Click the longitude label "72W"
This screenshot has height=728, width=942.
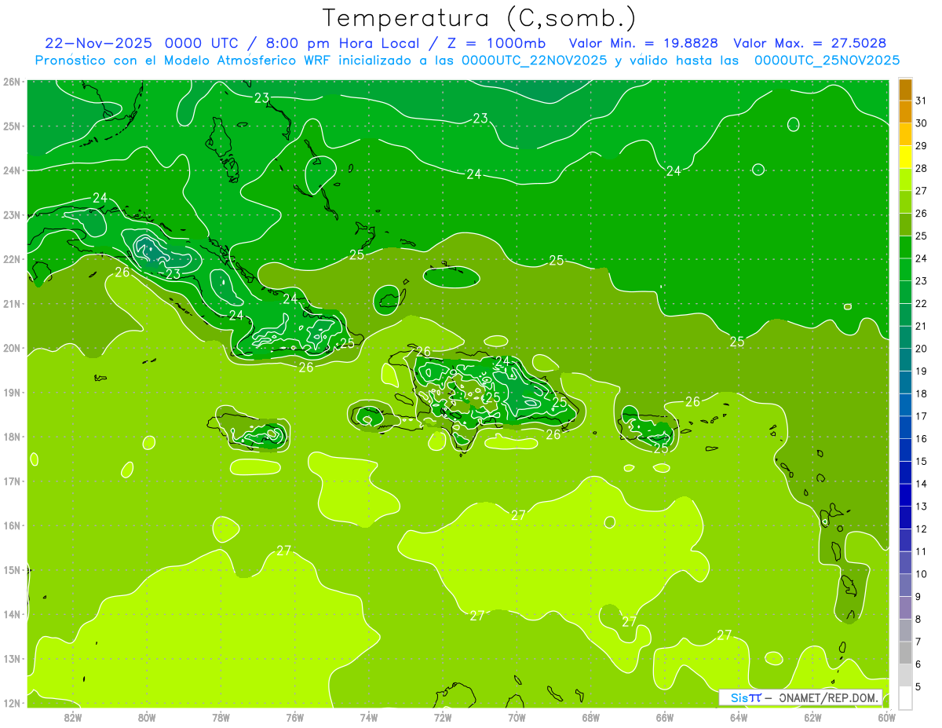click(443, 716)
